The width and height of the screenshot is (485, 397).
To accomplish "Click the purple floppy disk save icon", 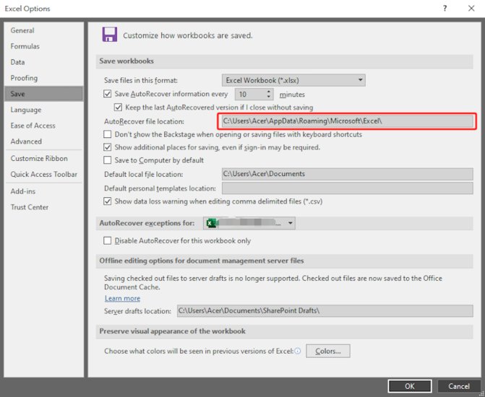I will pos(110,35).
